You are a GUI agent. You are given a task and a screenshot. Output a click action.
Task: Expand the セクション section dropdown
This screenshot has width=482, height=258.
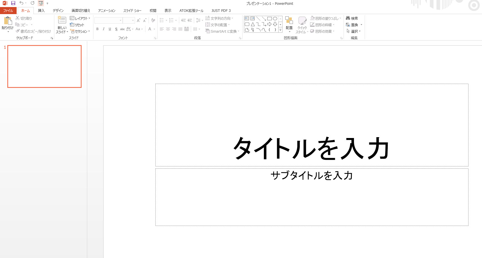(80, 31)
